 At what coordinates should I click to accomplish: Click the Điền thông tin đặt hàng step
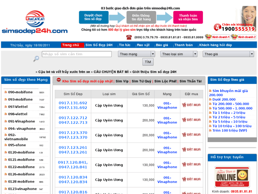[x=141, y=17]
